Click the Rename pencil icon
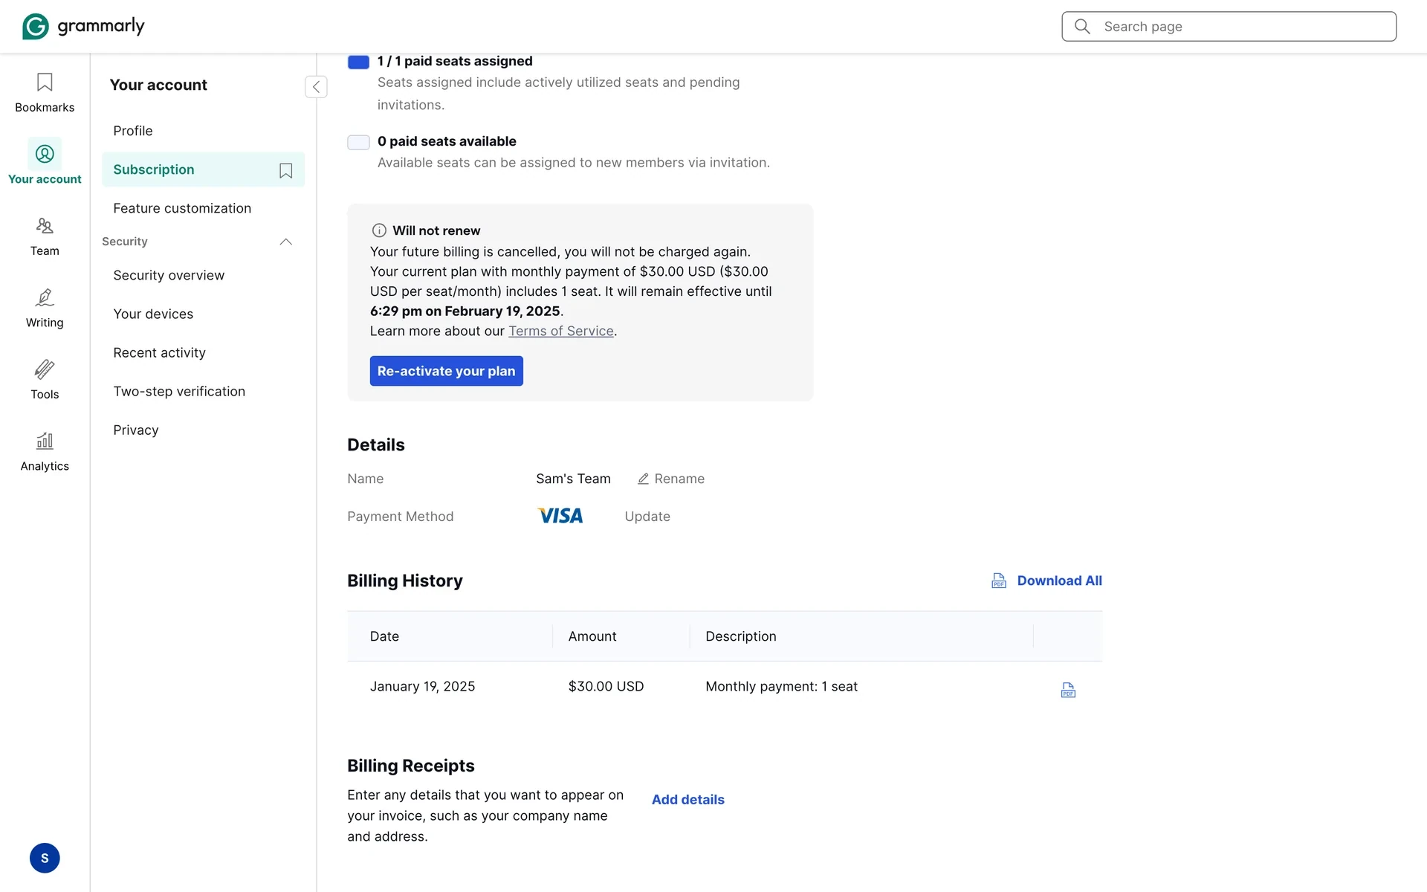The width and height of the screenshot is (1427, 892). (644, 479)
